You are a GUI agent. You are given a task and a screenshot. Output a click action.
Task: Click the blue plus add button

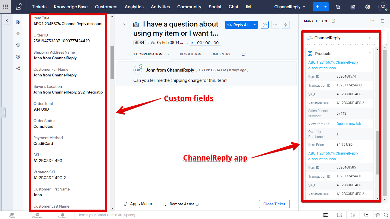[x=317, y=7]
